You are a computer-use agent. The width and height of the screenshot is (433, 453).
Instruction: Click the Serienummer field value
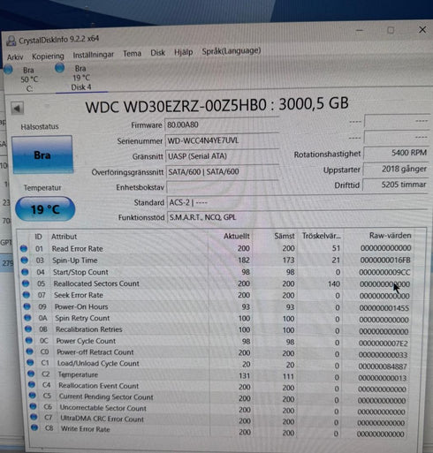tap(222, 140)
